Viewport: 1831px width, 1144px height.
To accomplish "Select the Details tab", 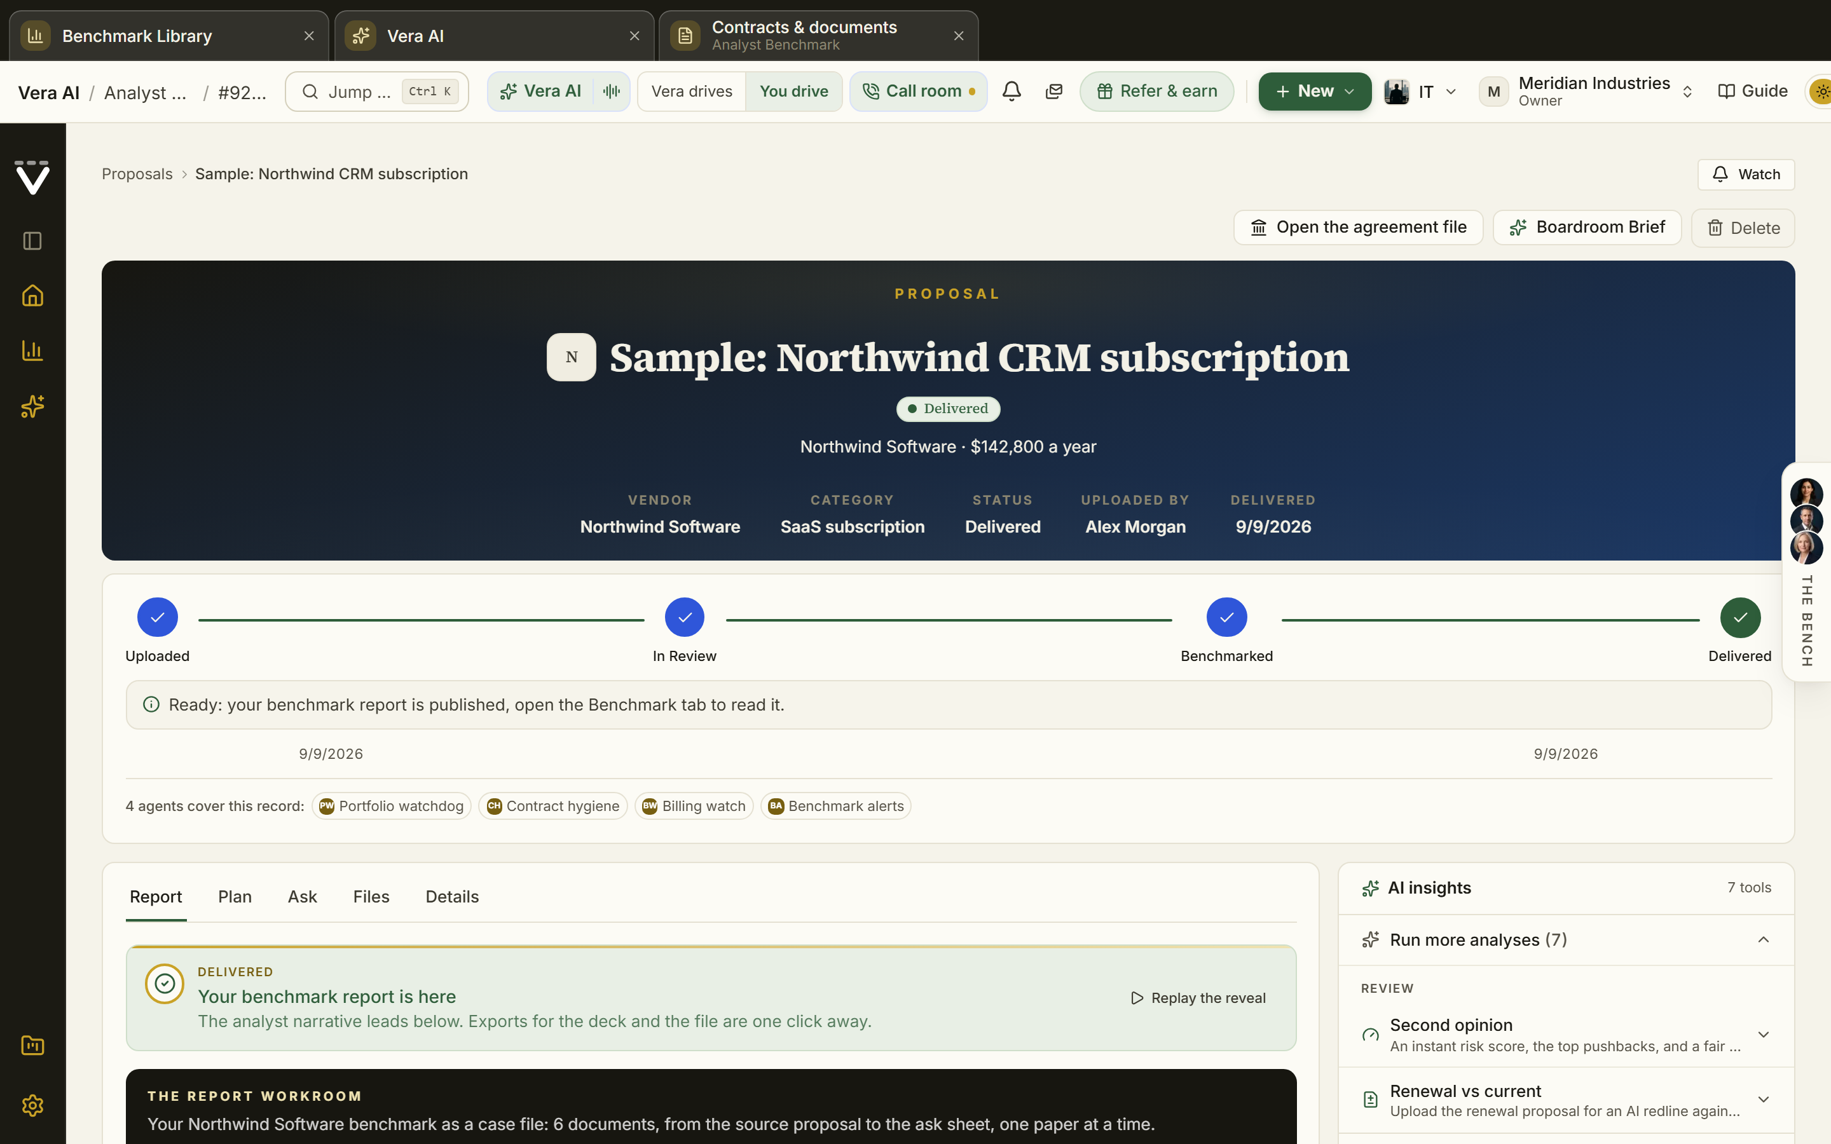I will (x=451, y=897).
